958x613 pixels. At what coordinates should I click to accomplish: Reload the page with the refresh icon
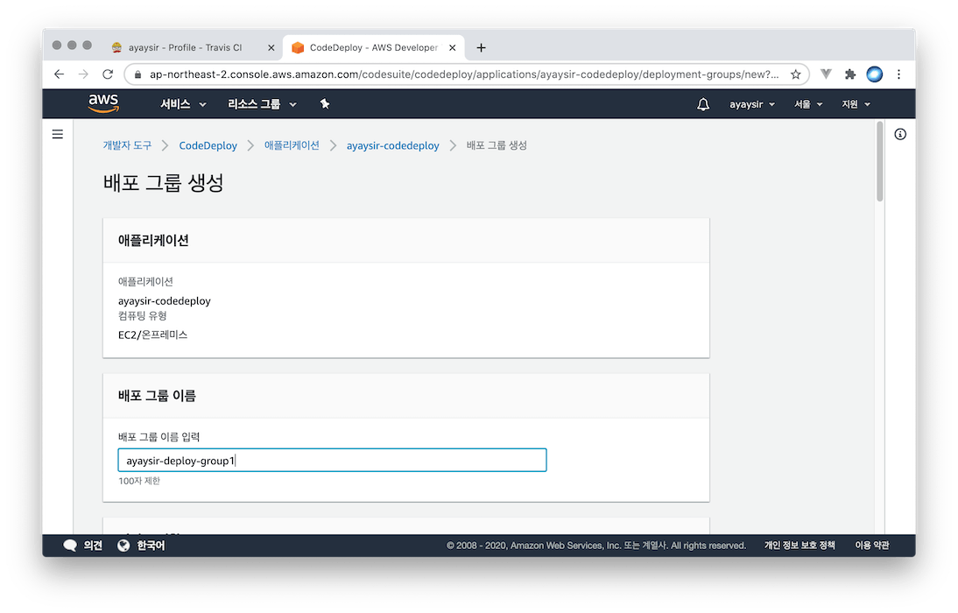pyautogui.click(x=108, y=74)
